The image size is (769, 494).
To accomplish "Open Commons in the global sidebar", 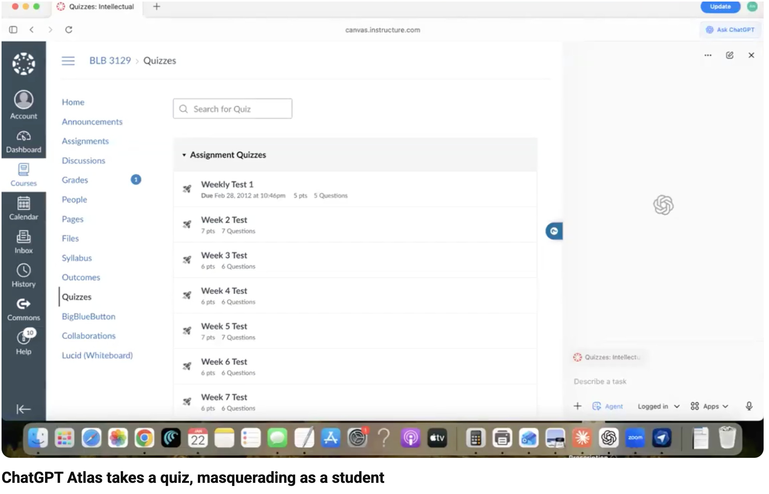I will [23, 309].
